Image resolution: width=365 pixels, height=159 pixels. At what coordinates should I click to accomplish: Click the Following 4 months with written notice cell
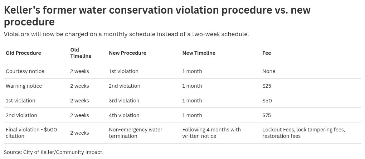tap(211, 133)
